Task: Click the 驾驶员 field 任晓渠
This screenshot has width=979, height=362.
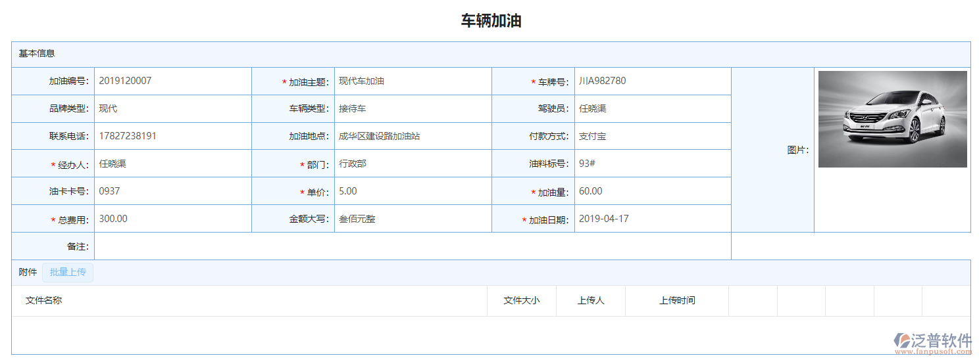Action: [x=652, y=108]
